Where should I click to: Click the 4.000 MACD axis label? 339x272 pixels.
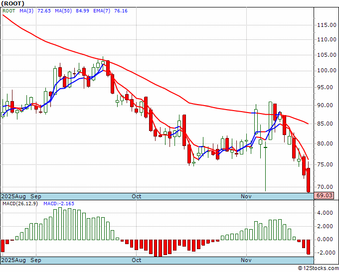[x=325, y=213]
